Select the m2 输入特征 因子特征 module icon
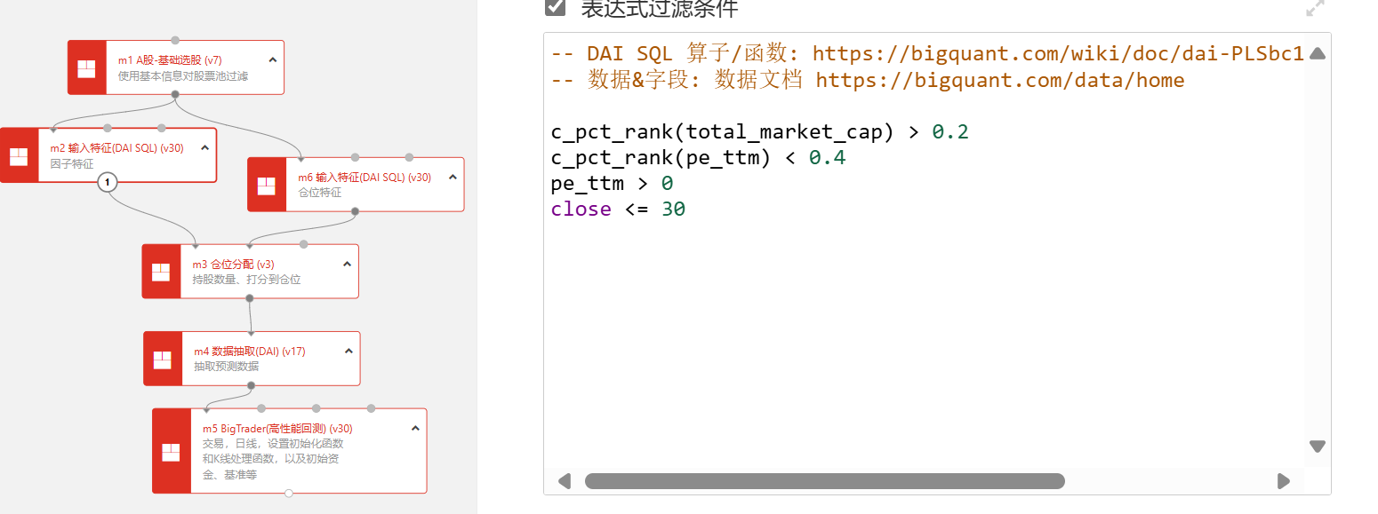The height and width of the screenshot is (514, 1378). coord(19,156)
